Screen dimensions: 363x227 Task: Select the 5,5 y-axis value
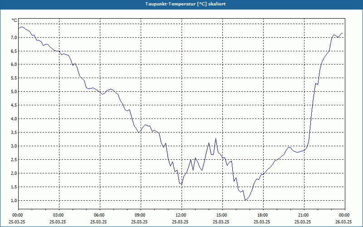pyautogui.click(x=14, y=78)
